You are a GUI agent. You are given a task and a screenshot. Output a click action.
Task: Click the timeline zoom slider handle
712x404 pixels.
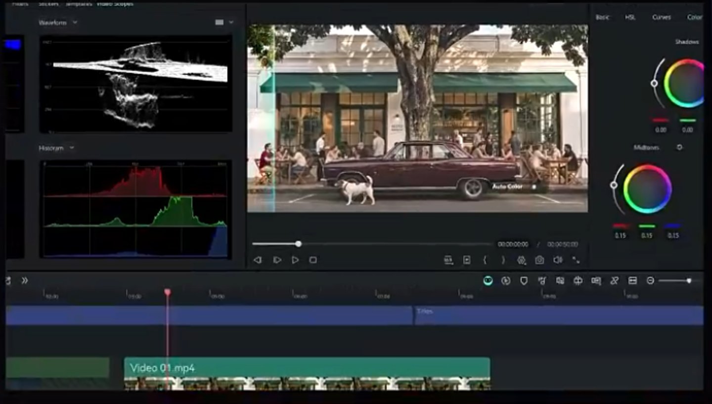click(689, 280)
